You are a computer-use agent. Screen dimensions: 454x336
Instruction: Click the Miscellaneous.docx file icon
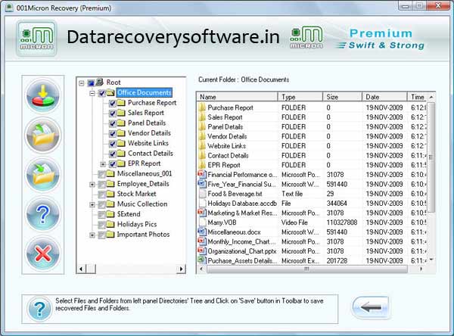click(x=202, y=232)
